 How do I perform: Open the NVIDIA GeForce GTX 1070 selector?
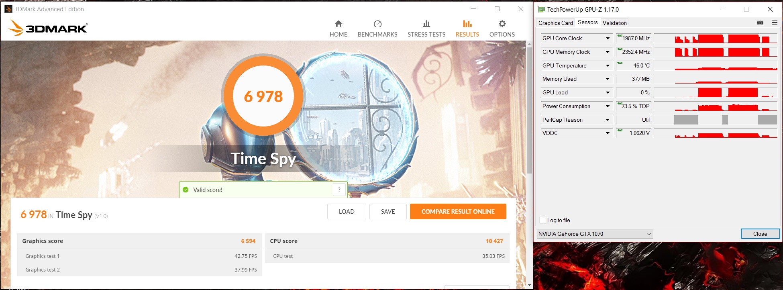click(x=595, y=234)
